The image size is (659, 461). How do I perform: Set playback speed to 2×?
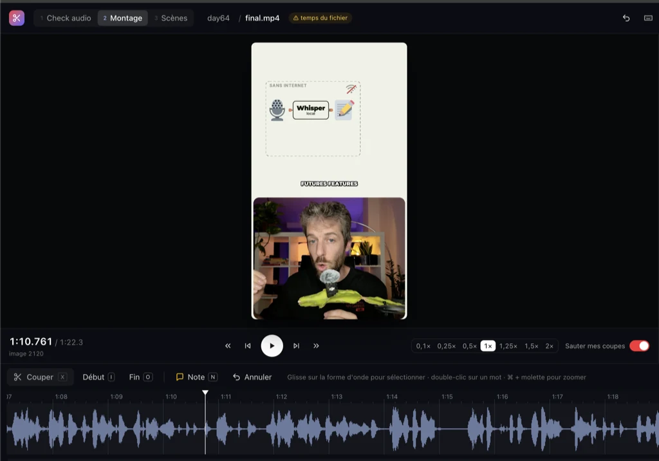point(550,346)
